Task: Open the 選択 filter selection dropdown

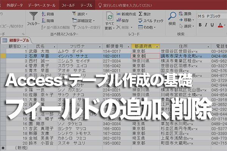Action: (80, 14)
